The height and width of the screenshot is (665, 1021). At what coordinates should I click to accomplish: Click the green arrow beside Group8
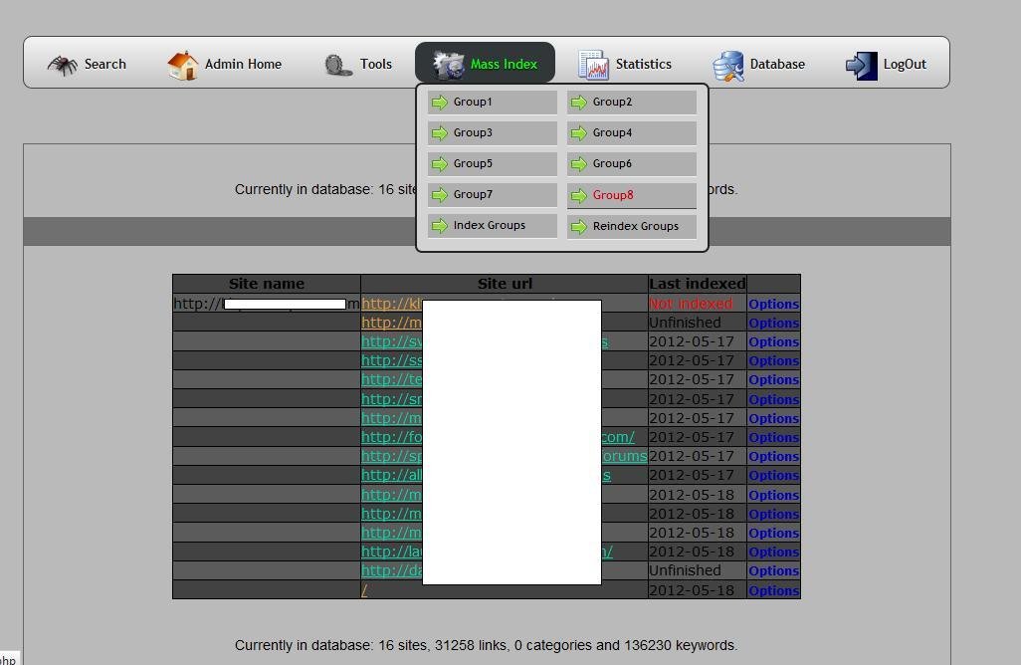click(x=580, y=194)
